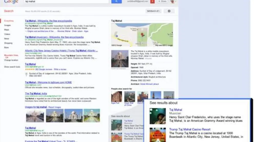Expand the More search categories option
This screenshot has height=142, width=254.
pos(6,48)
